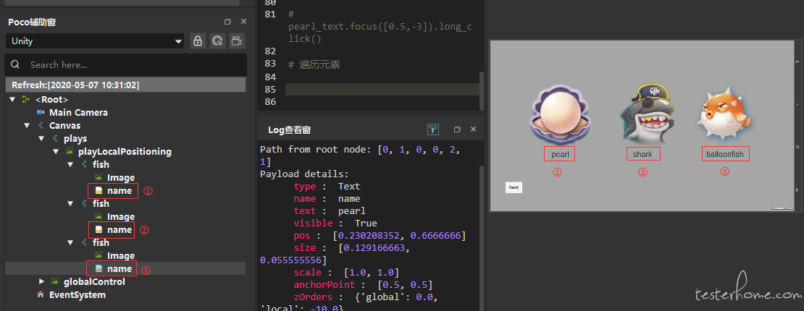
Task: Close the Poco辅助窗 panel
Action: [x=243, y=22]
